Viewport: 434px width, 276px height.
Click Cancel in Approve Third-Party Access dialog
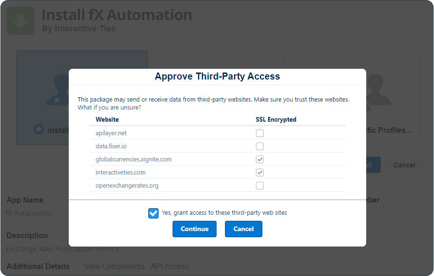244,229
